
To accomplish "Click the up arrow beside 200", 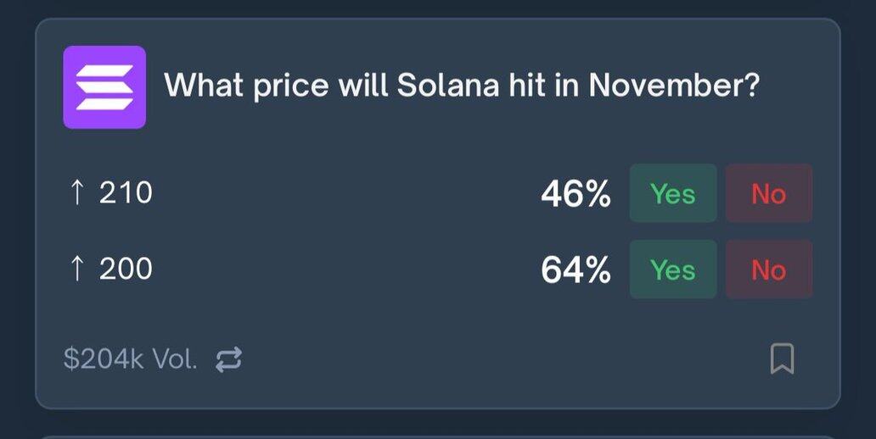I will click(76, 270).
